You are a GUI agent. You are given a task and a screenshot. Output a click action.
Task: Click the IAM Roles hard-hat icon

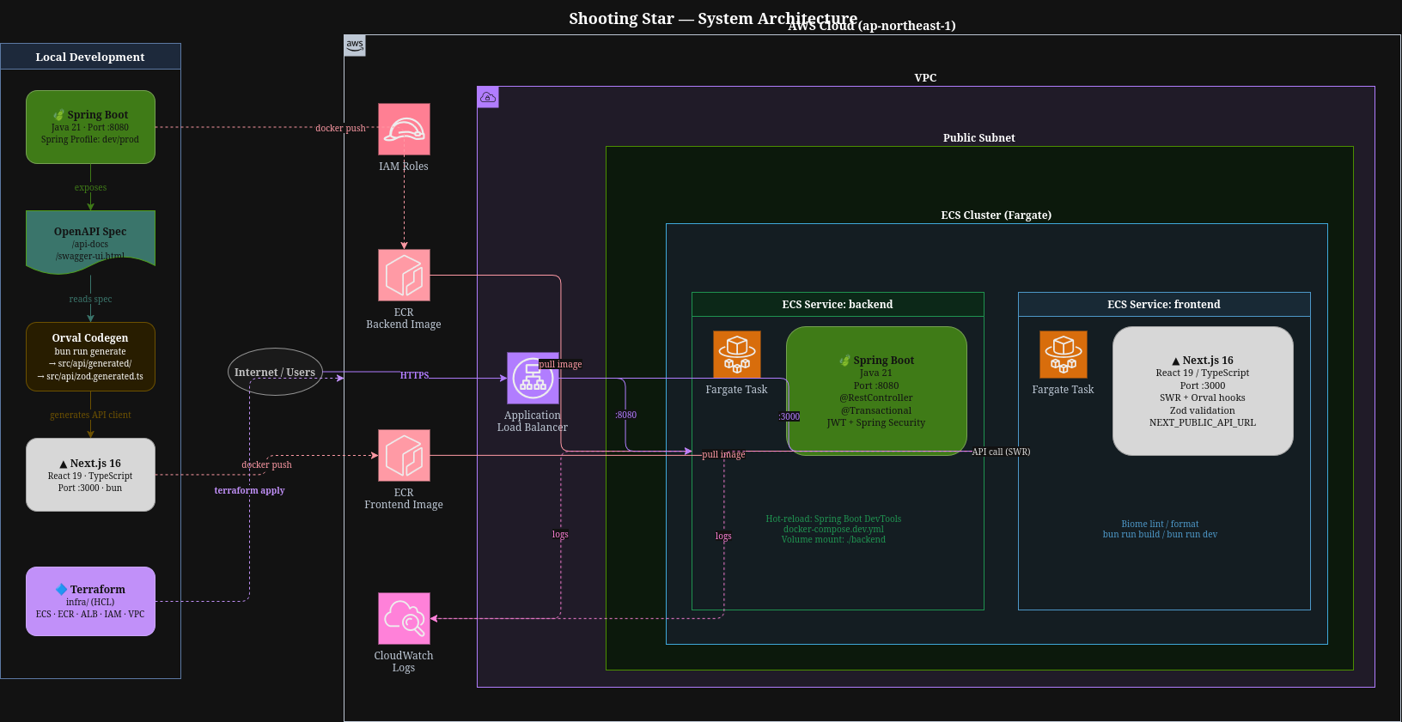point(404,130)
